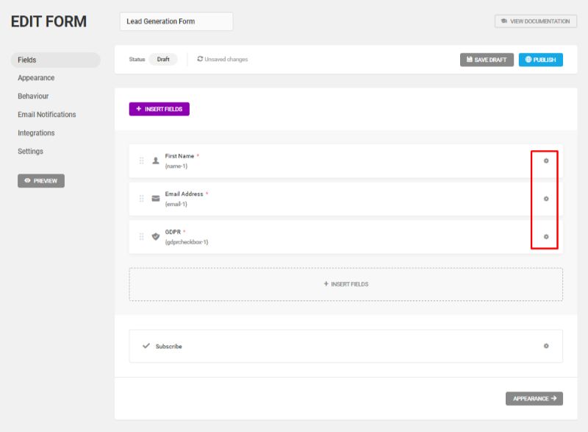Open the Settings section in sidebar
This screenshot has height=432, width=588.
[30, 152]
